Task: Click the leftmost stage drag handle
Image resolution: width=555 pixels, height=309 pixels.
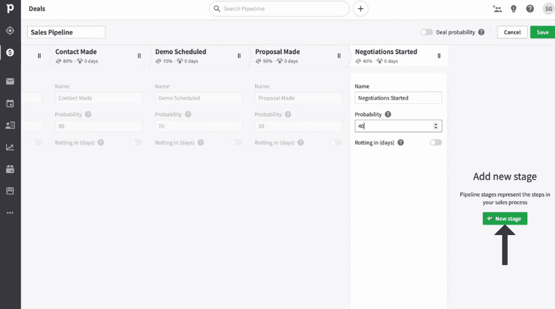Action: click(x=39, y=56)
